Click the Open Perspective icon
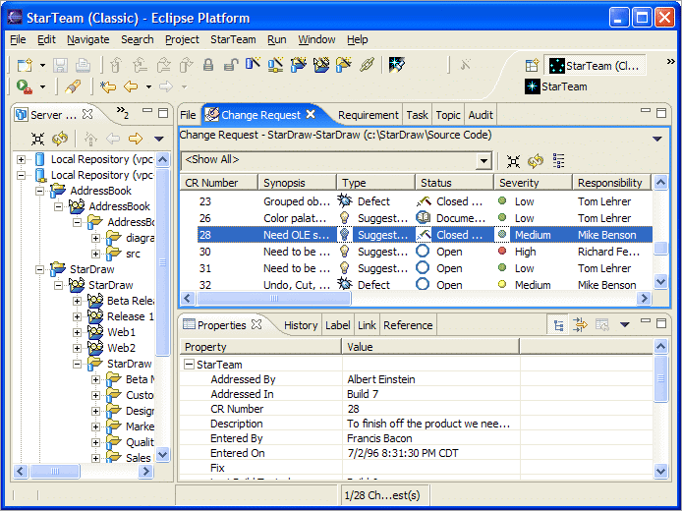The width and height of the screenshot is (682, 511). coord(533,66)
